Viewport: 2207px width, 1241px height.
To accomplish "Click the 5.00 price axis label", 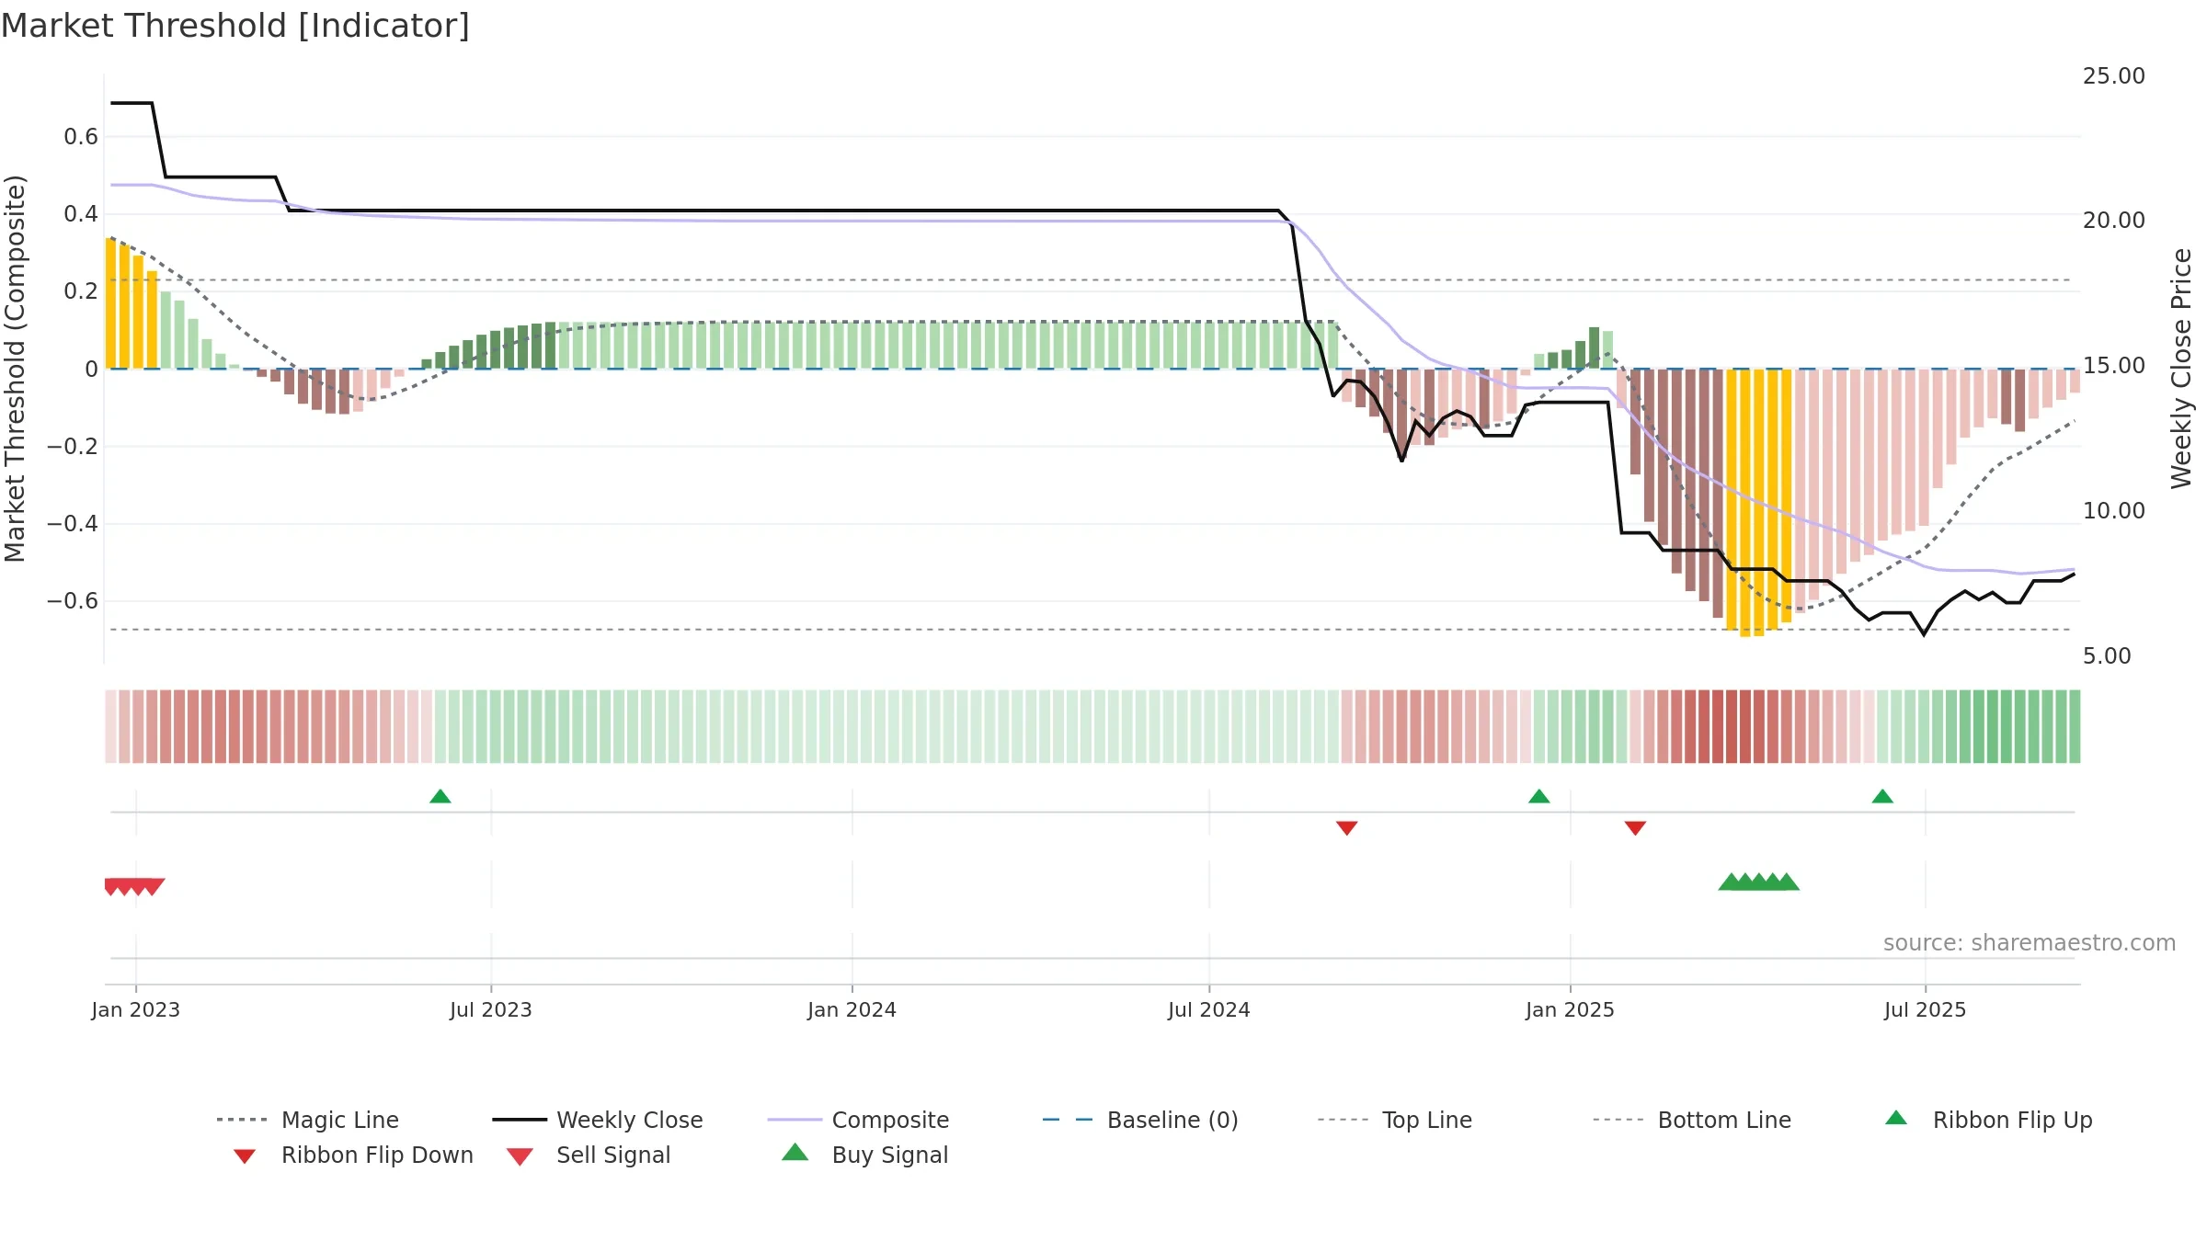I will click(2107, 656).
